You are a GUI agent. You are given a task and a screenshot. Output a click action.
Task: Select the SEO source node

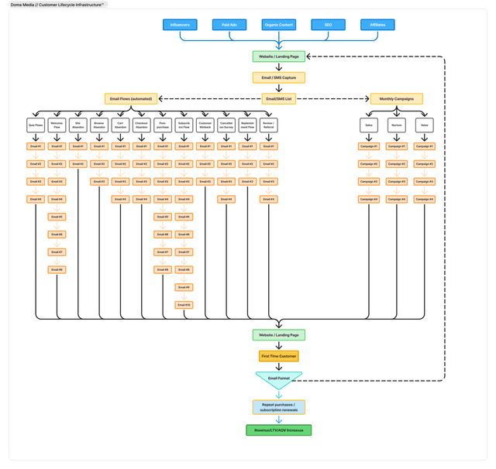pos(328,25)
